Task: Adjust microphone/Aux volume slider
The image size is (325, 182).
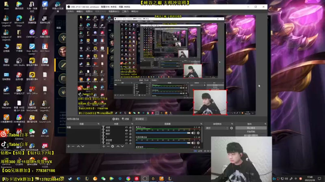Action: (x=163, y=133)
